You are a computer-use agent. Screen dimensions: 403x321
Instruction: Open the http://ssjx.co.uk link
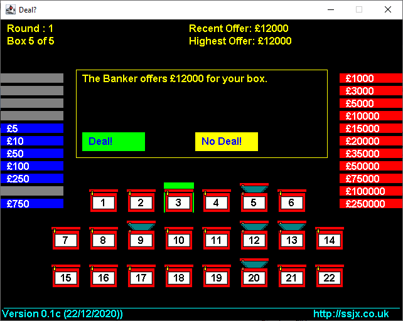tap(351, 314)
